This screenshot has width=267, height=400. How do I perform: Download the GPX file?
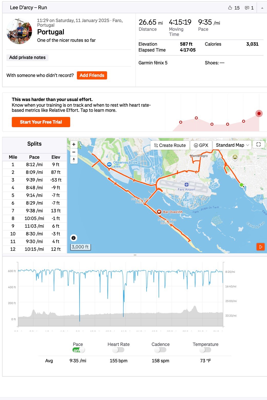pos(201,145)
